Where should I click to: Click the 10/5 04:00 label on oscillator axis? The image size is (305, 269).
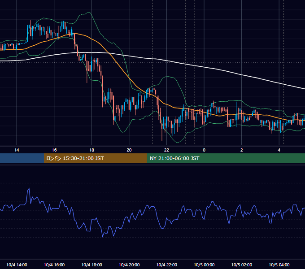(279, 265)
